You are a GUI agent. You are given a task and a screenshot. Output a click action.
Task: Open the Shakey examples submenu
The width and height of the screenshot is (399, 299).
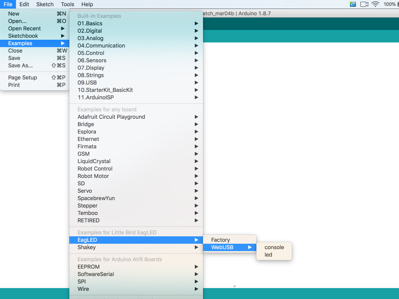pyautogui.click(x=136, y=247)
